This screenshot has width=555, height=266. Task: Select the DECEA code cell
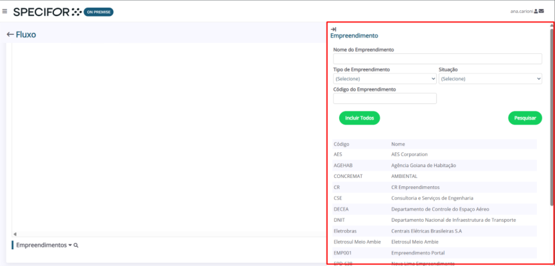[x=341, y=209]
